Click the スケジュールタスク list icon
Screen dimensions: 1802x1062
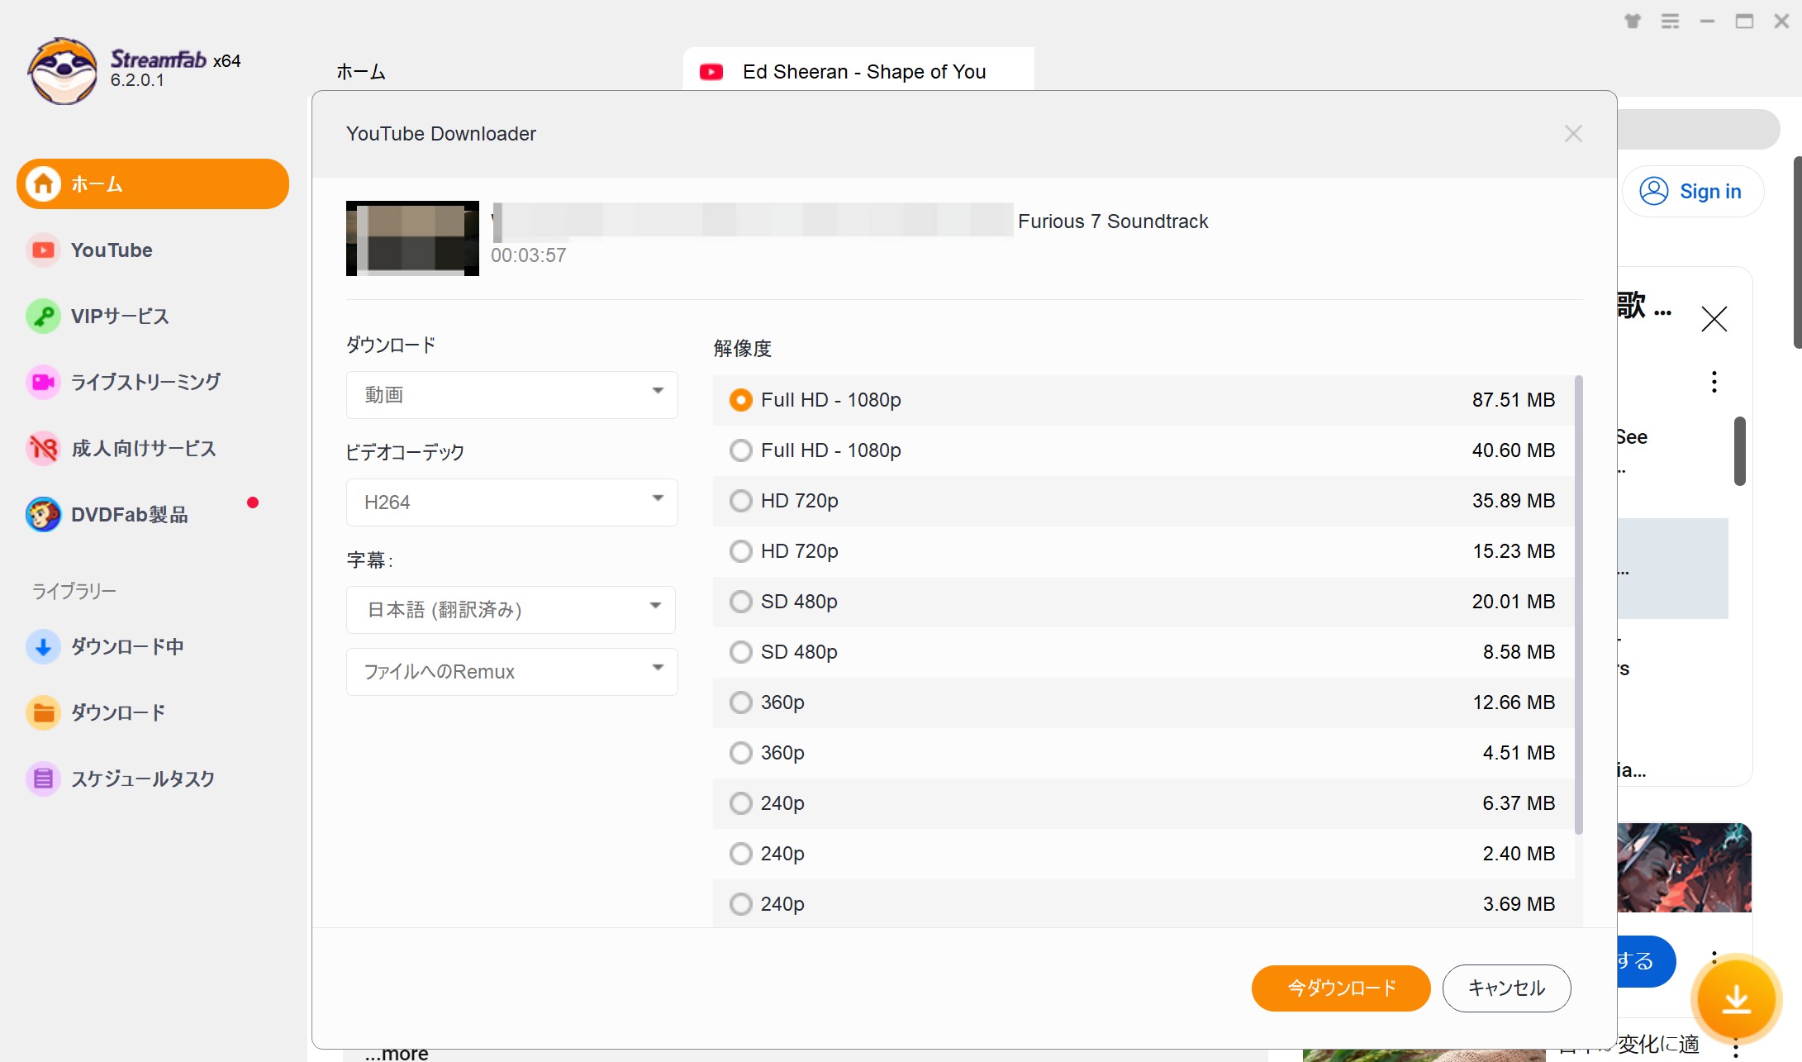coord(43,779)
